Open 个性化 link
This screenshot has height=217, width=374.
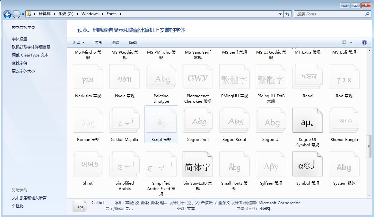[x=18, y=206]
